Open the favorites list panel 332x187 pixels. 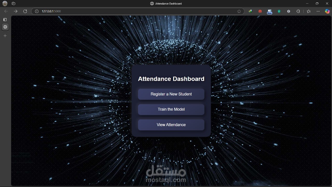pos(309,11)
